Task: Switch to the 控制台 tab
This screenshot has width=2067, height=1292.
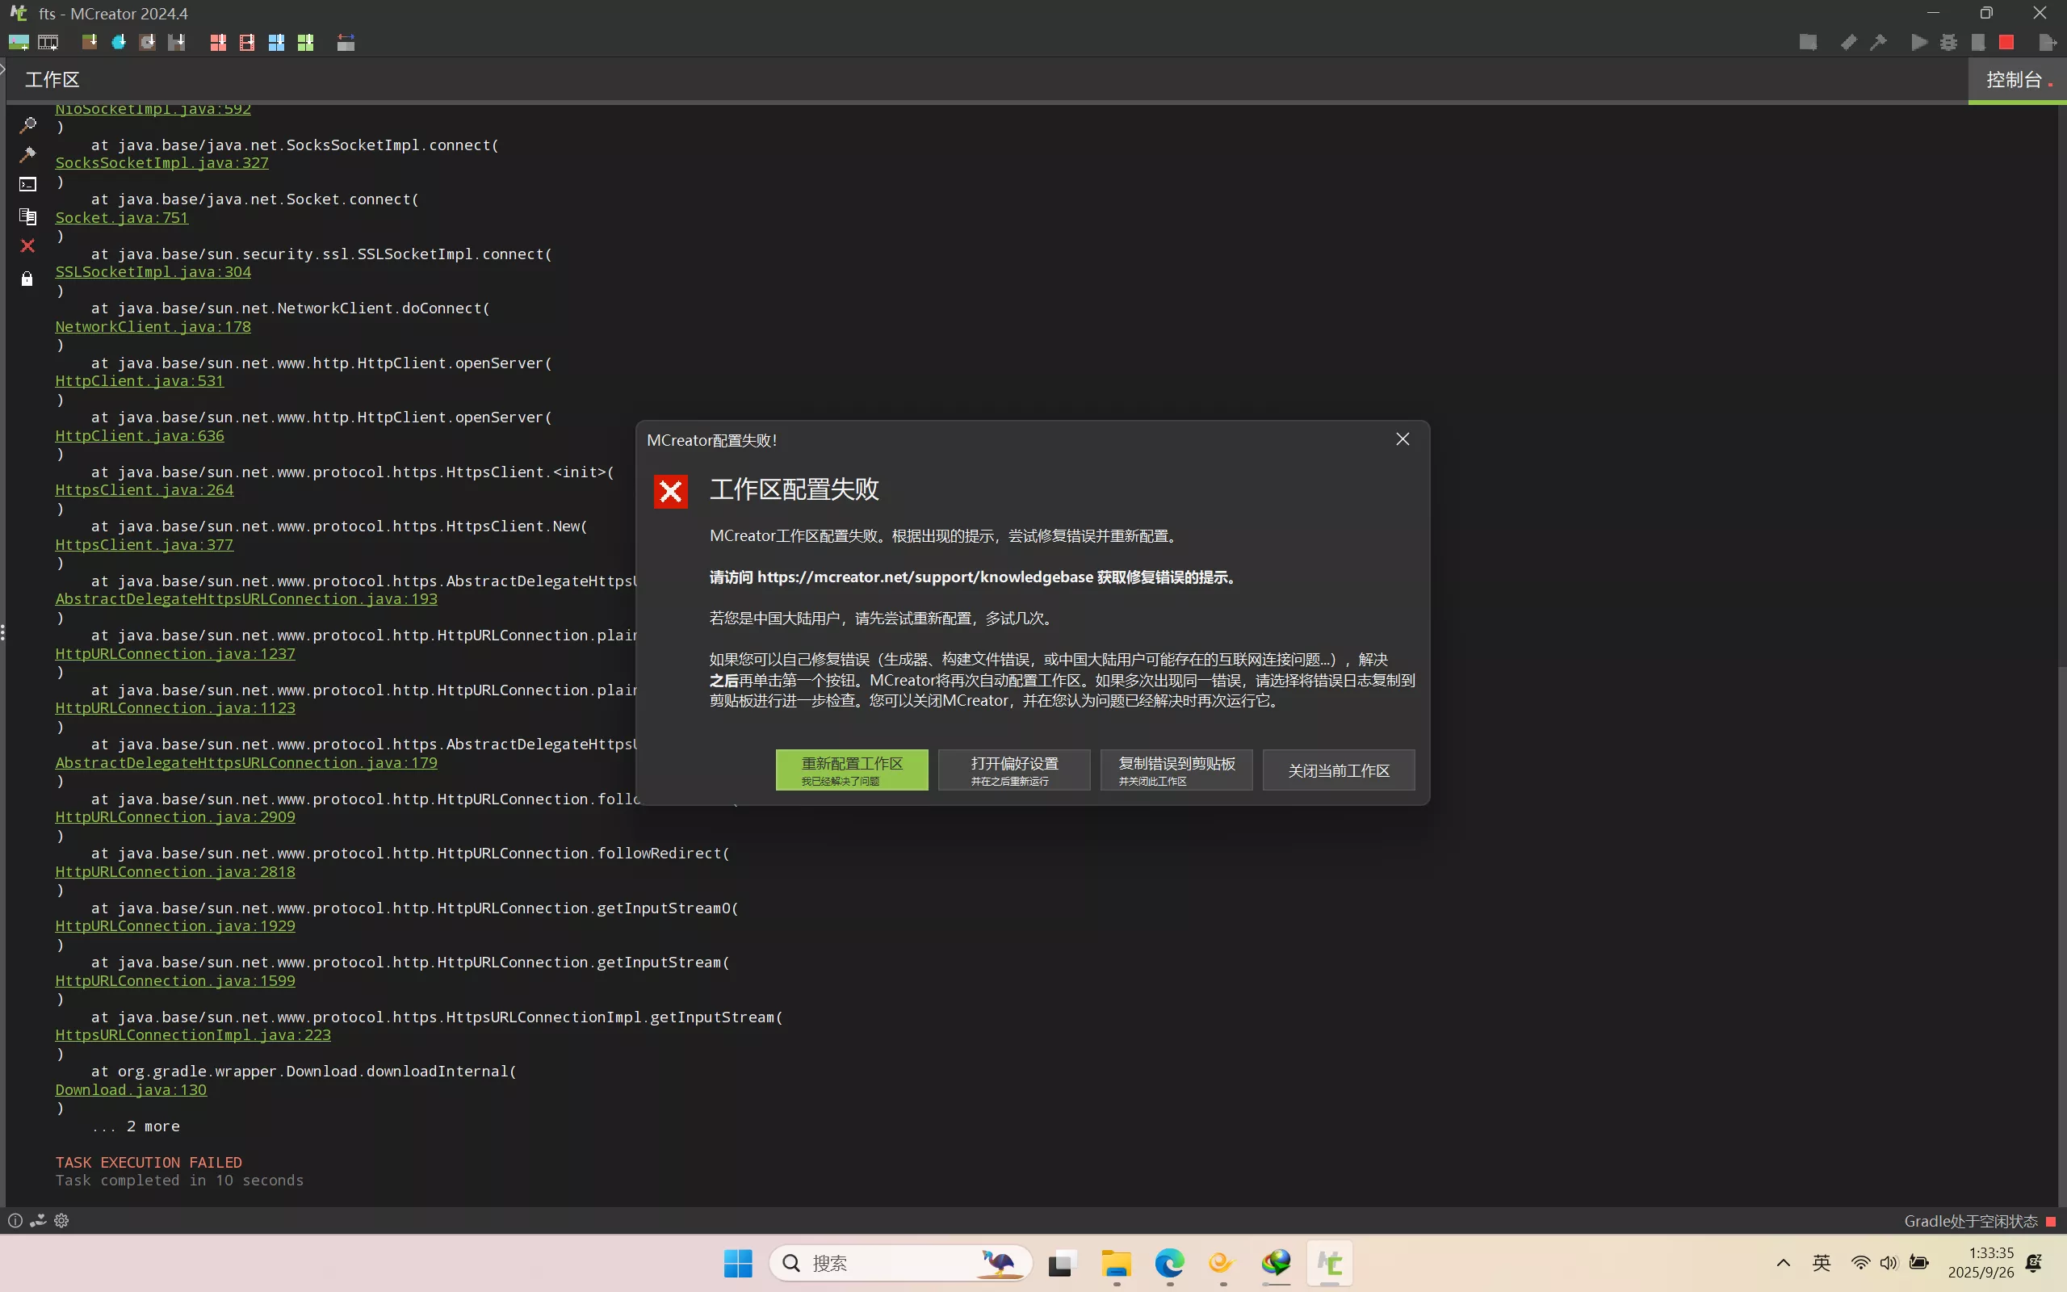Action: pyautogui.click(x=2014, y=78)
